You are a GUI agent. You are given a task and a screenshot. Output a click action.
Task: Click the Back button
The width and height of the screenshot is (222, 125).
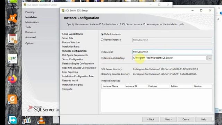151,119
